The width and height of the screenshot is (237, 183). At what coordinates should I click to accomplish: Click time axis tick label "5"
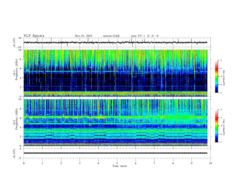coord(117,163)
